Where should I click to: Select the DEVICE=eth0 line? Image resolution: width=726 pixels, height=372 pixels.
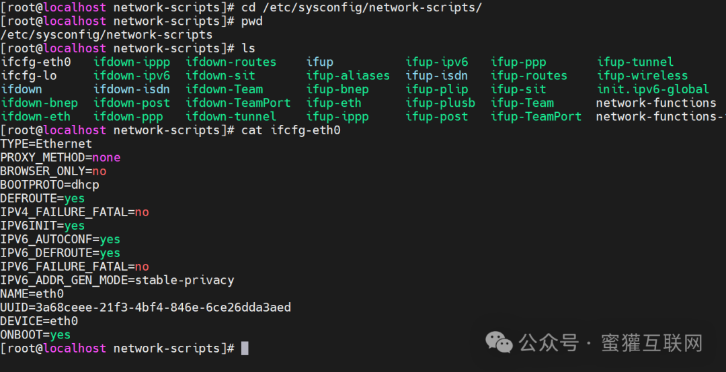click(39, 321)
